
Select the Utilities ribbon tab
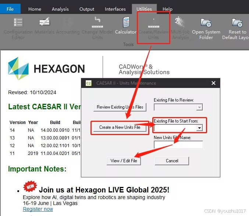coord(144,9)
